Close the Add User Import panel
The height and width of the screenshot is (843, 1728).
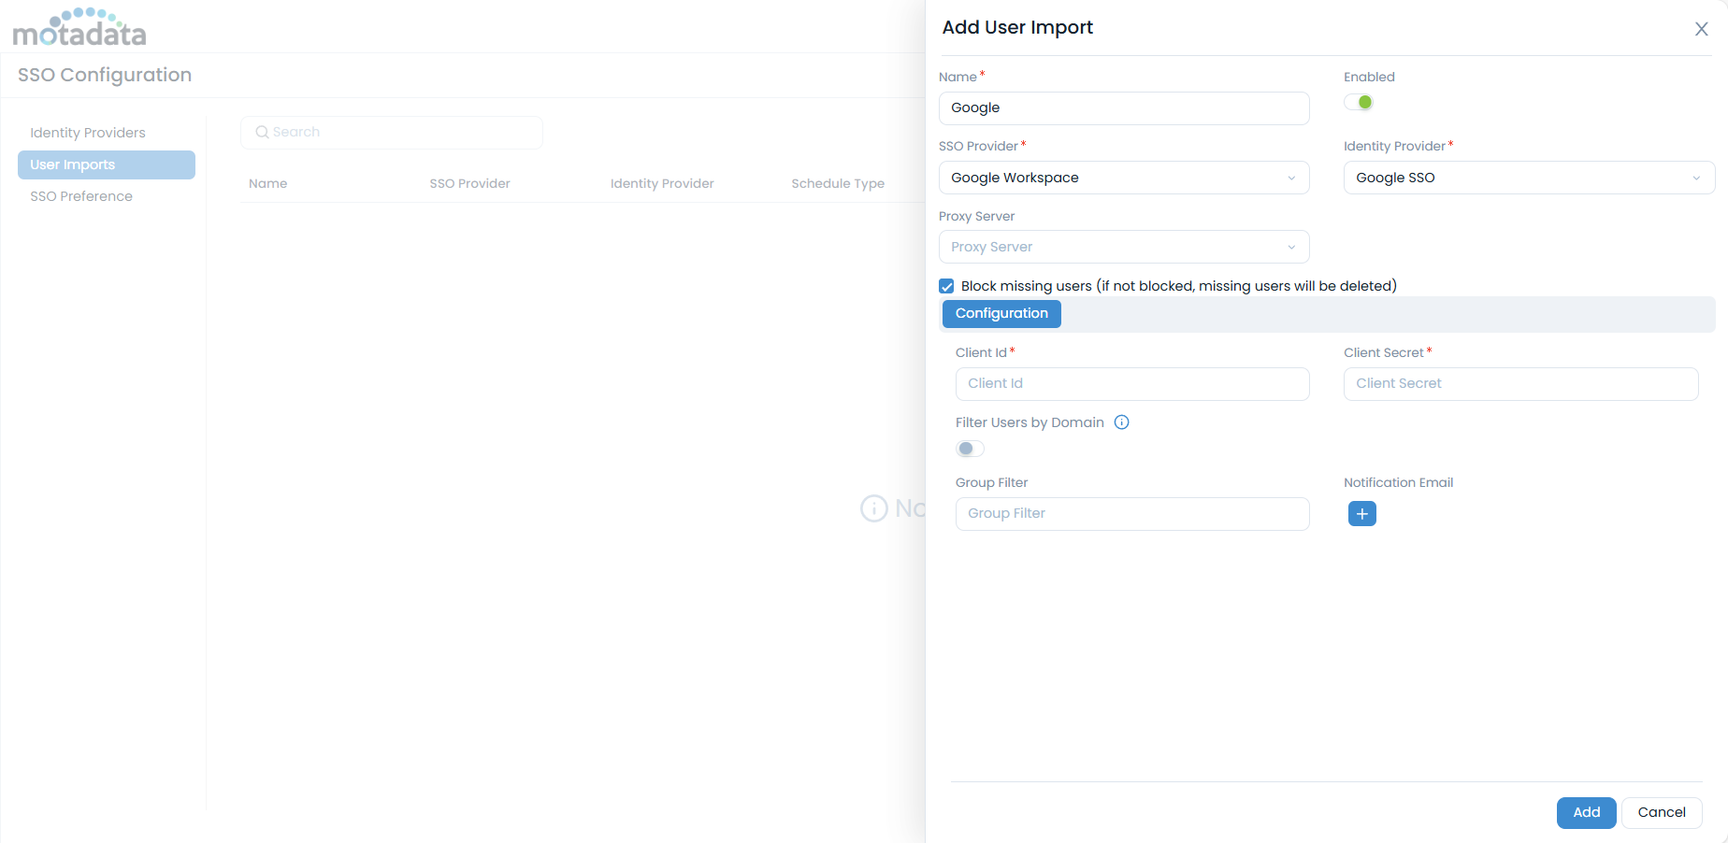pyautogui.click(x=1701, y=29)
